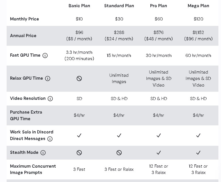Select the Standard Plan column header
221x182 pixels.
[119, 6]
